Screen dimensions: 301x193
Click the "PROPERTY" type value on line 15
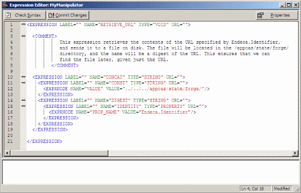coord(172,106)
